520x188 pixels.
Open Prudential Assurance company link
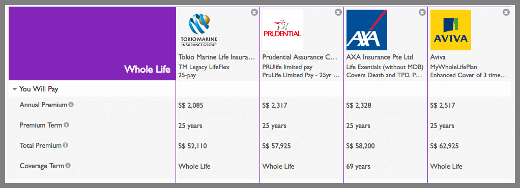(300, 57)
